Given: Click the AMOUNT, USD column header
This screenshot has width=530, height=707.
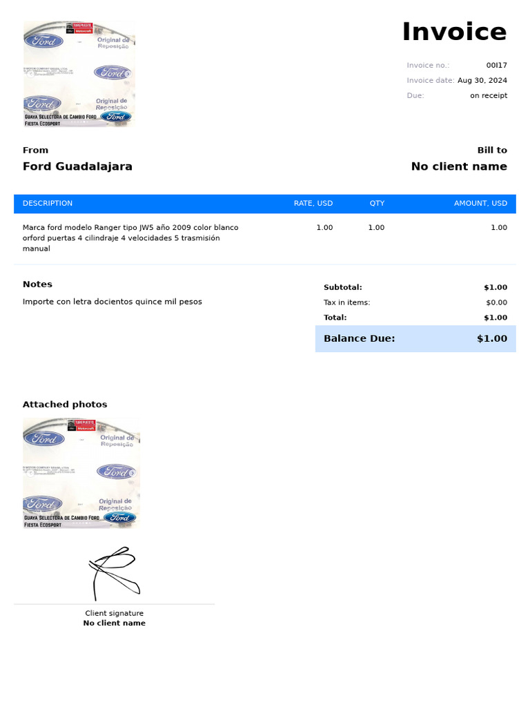Looking at the screenshot, I should tap(480, 204).
